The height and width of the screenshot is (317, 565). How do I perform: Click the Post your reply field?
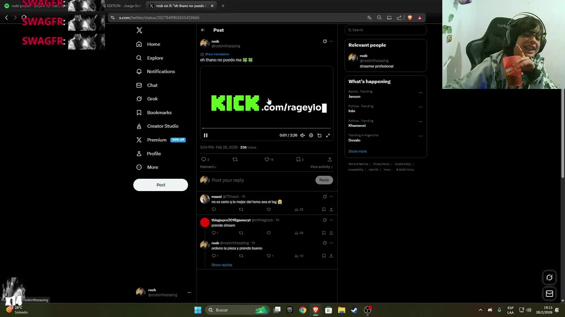coord(262,180)
